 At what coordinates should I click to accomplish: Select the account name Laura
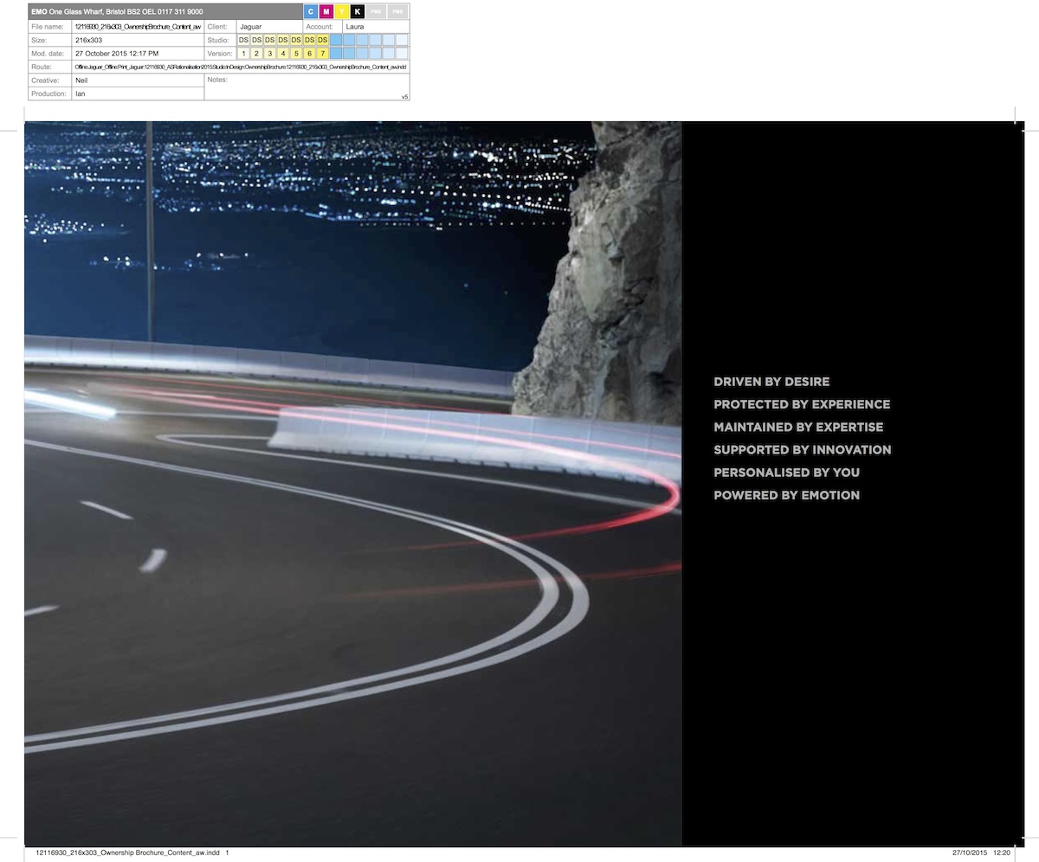point(354,27)
